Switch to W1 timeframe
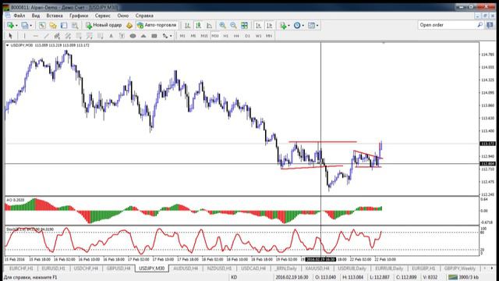 [x=258, y=36]
